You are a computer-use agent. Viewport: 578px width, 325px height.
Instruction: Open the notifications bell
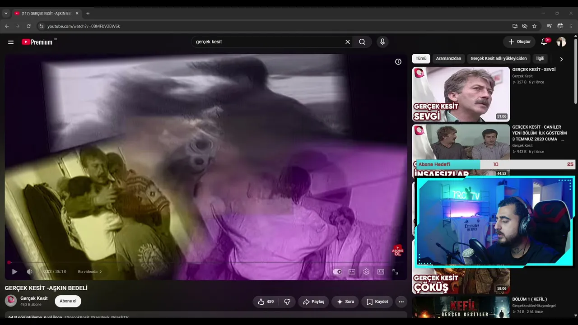point(544,42)
